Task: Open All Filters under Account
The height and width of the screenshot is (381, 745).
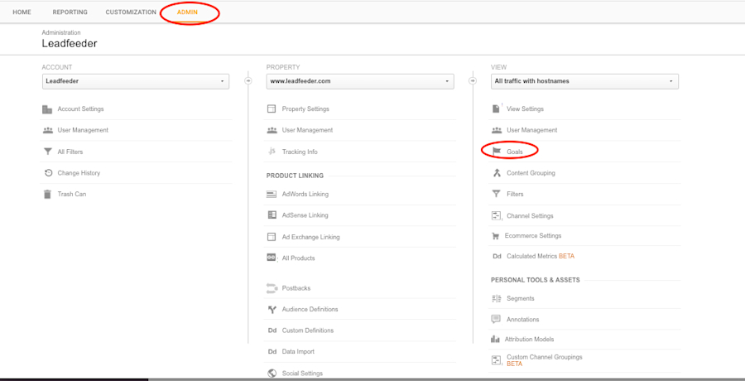Action: click(x=70, y=152)
